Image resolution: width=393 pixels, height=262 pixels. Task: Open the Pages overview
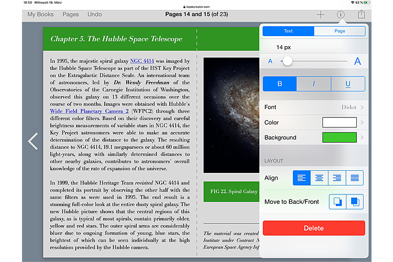pos(70,14)
